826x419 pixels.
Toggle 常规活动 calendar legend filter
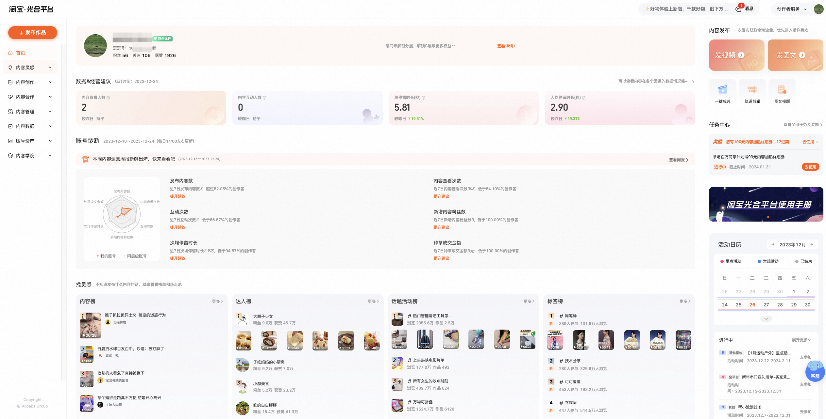pyautogui.click(x=768, y=261)
